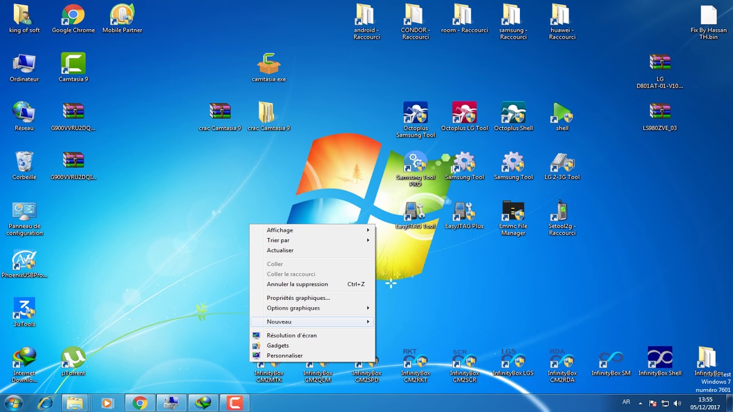Select the InfinityBox CM2SCR icon
This screenshot has width=733, height=412.
point(464,365)
